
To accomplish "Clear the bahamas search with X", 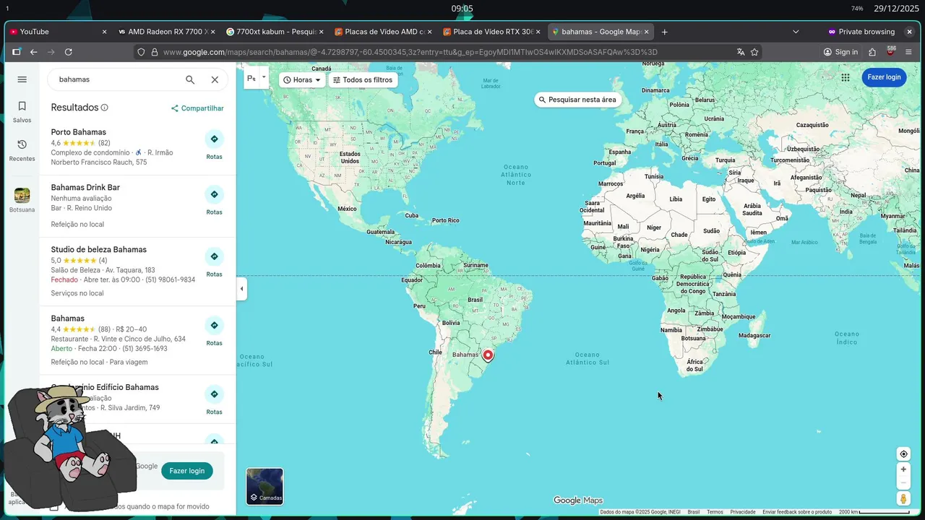I will pyautogui.click(x=215, y=79).
